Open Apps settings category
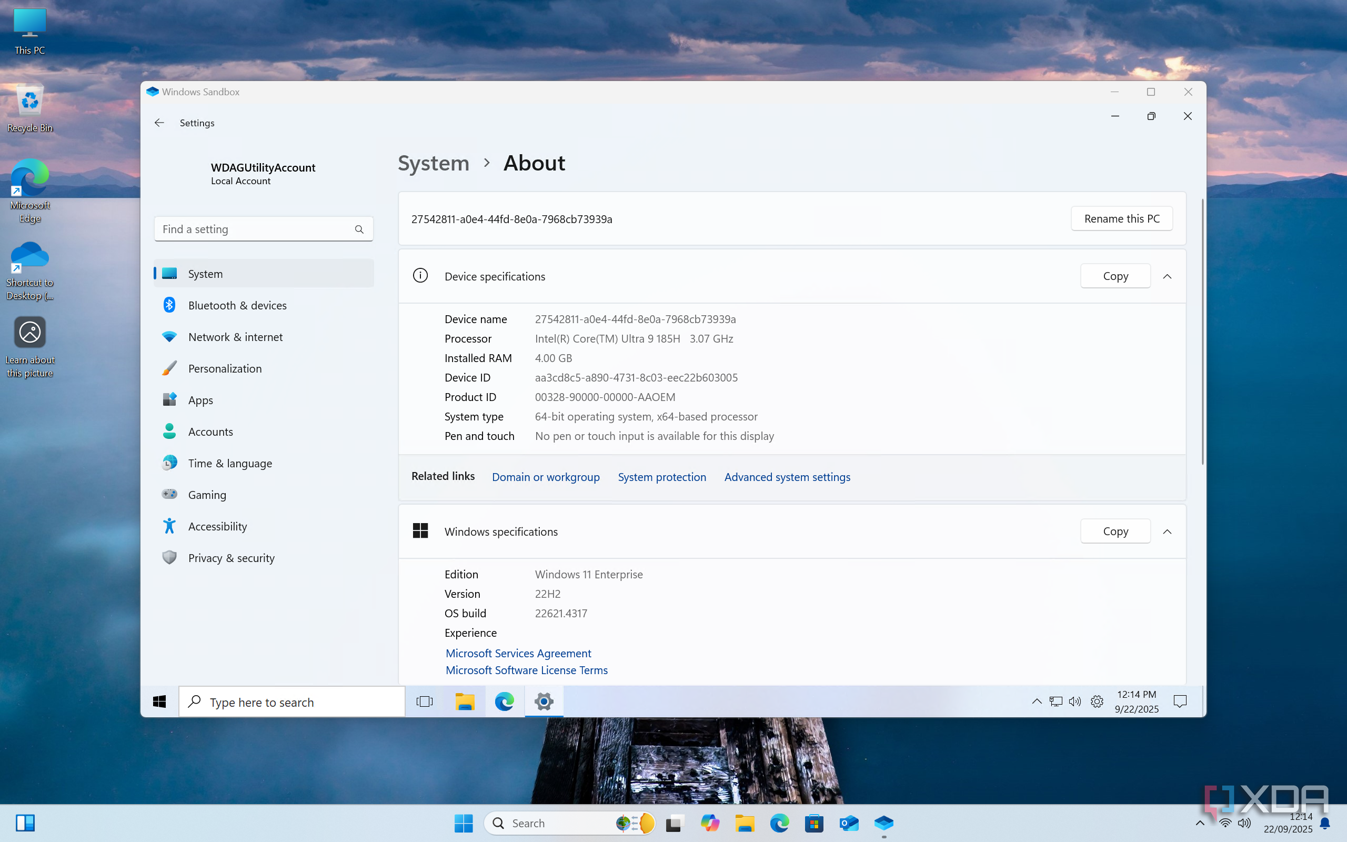1347x842 pixels. 264,400
